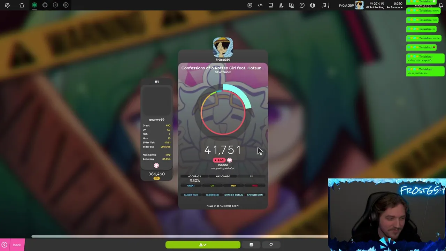Image resolution: width=446 pixels, height=251 pixels.
Task: Click the horizontal score list scrollbar
Action: [x=179, y=236]
